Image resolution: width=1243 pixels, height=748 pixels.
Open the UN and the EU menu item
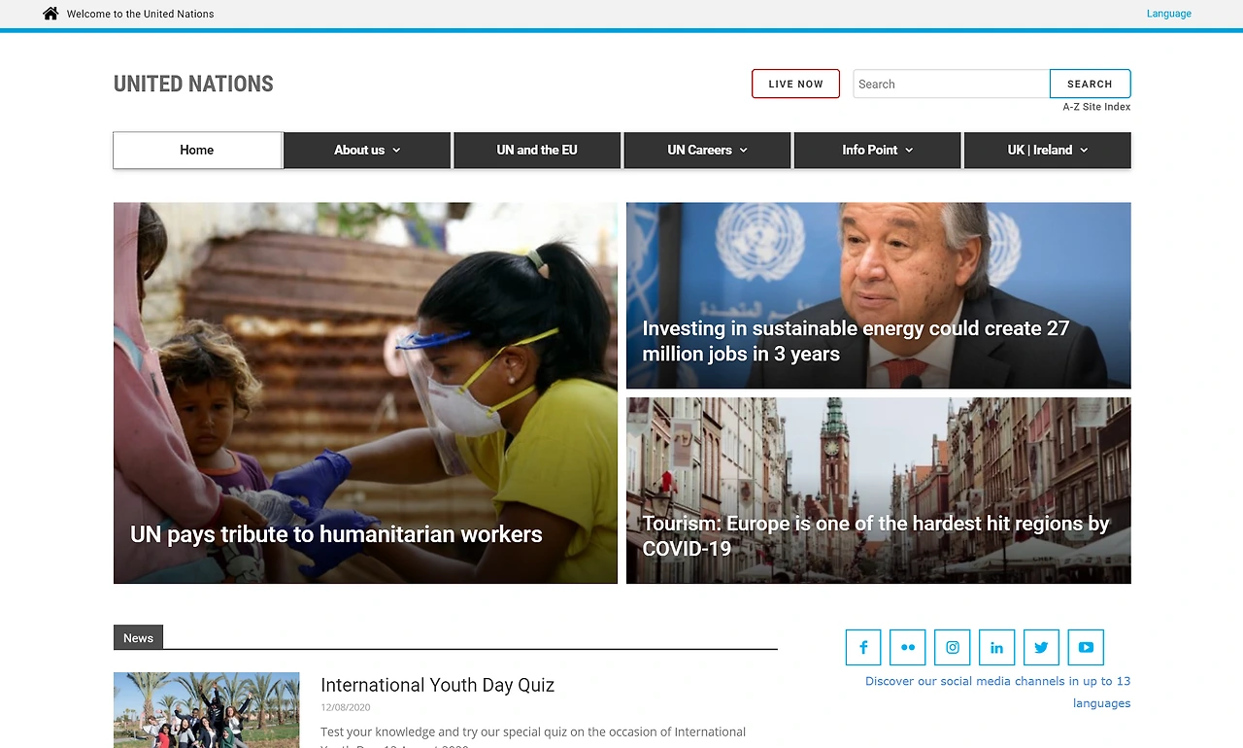click(537, 151)
